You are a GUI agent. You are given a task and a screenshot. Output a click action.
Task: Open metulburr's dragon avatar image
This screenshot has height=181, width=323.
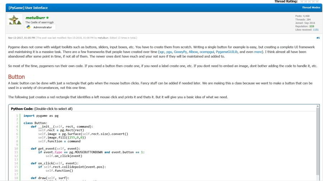pyautogui.click(x=15, y=20)
